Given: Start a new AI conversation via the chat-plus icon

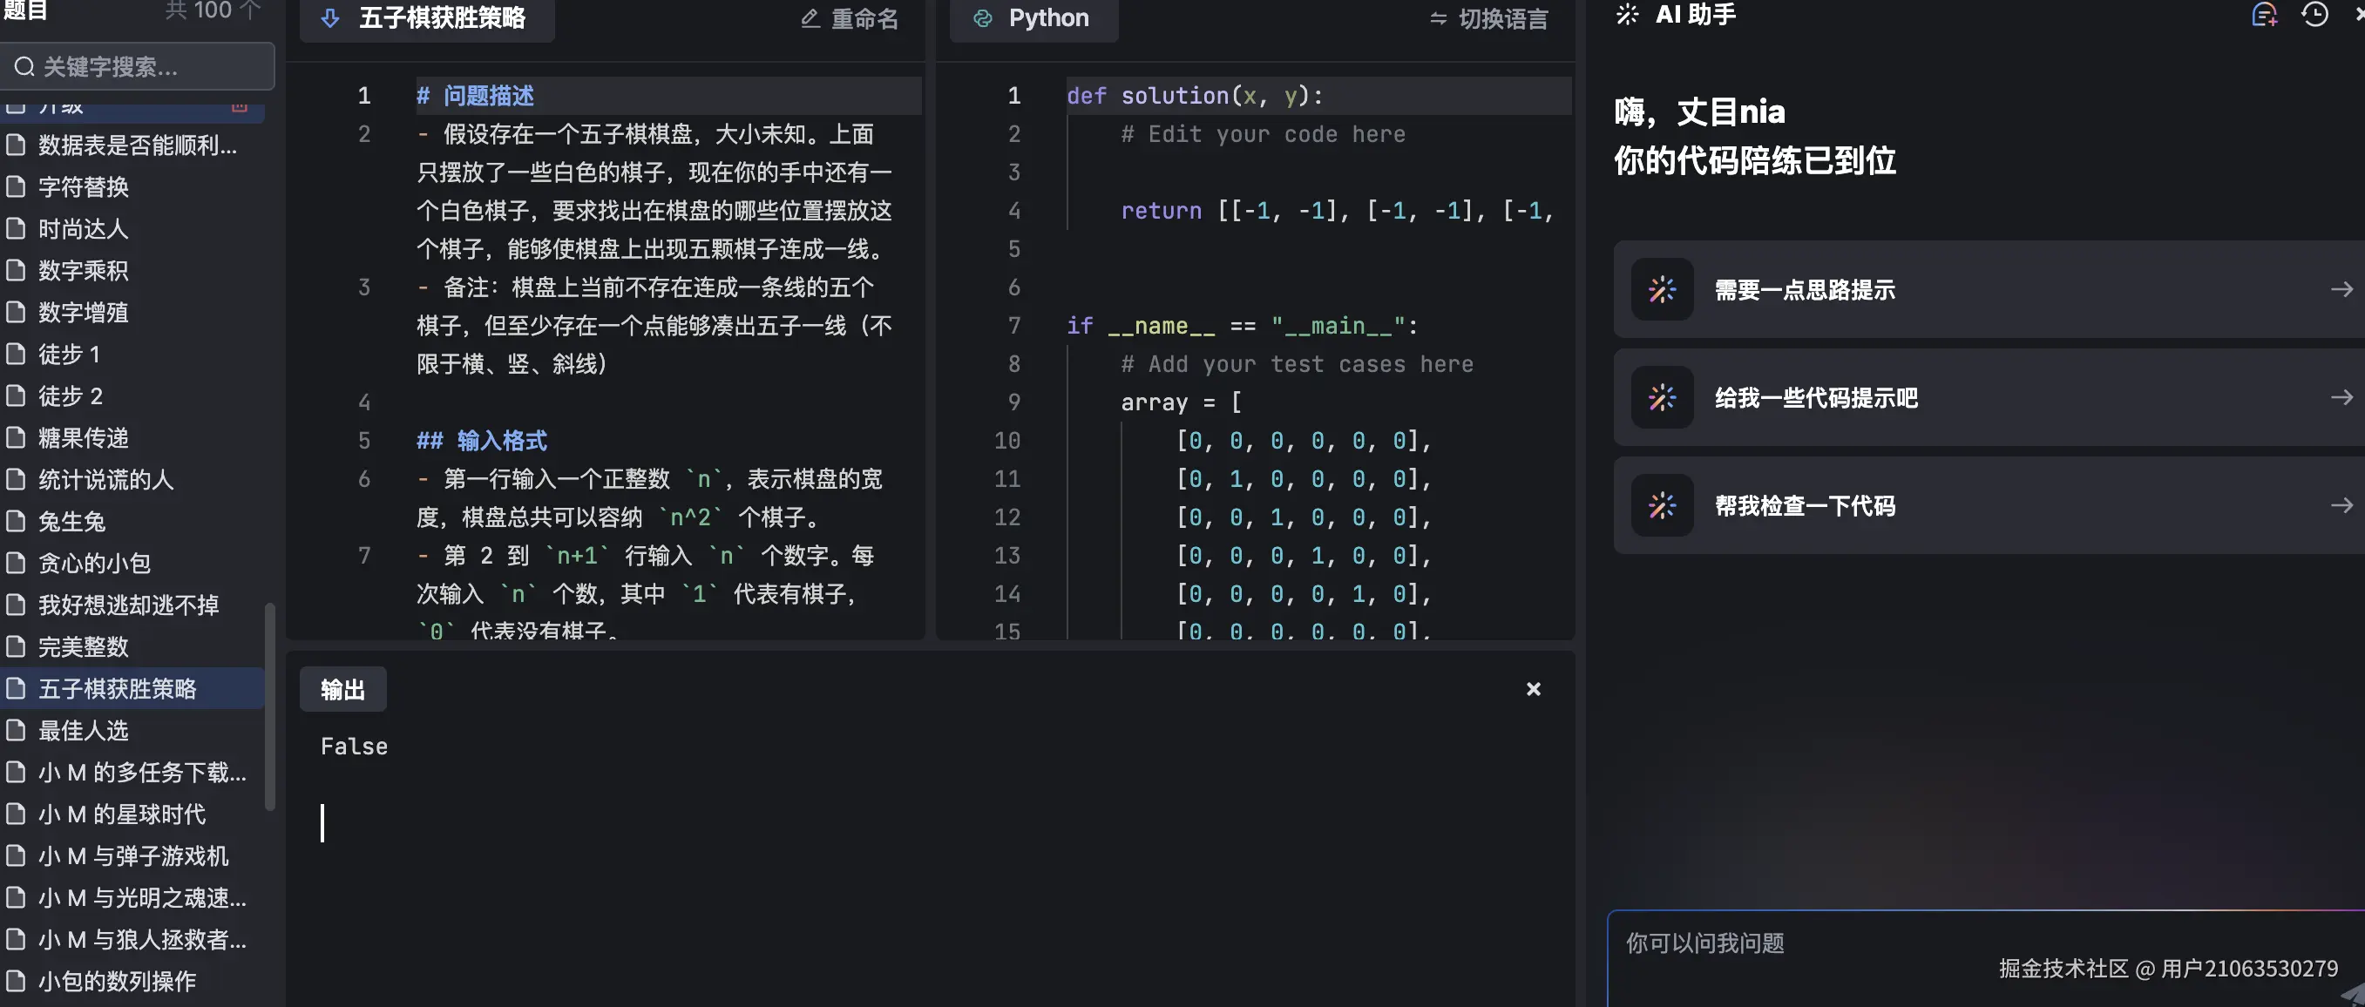Looking at the screenshot, I should (2265, 14).
